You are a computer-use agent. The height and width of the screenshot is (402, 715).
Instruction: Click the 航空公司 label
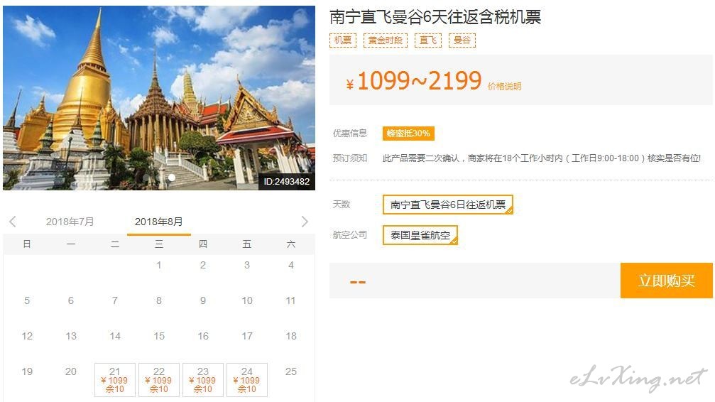(350, 234)
